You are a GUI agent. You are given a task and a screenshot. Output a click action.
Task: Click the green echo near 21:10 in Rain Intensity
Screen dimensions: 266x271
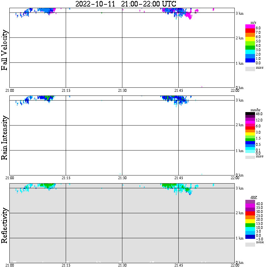pyautogui.click(x=47, y=98)
